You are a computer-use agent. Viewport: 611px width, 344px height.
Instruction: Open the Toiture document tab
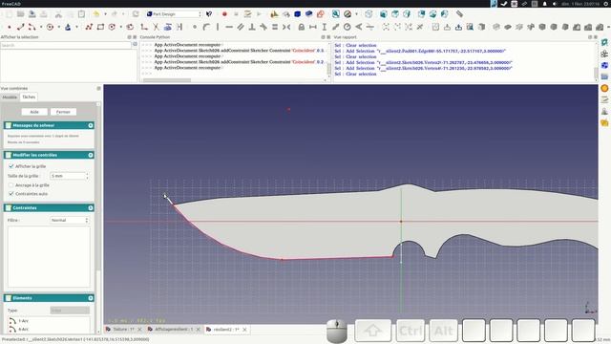click(124, 330)
